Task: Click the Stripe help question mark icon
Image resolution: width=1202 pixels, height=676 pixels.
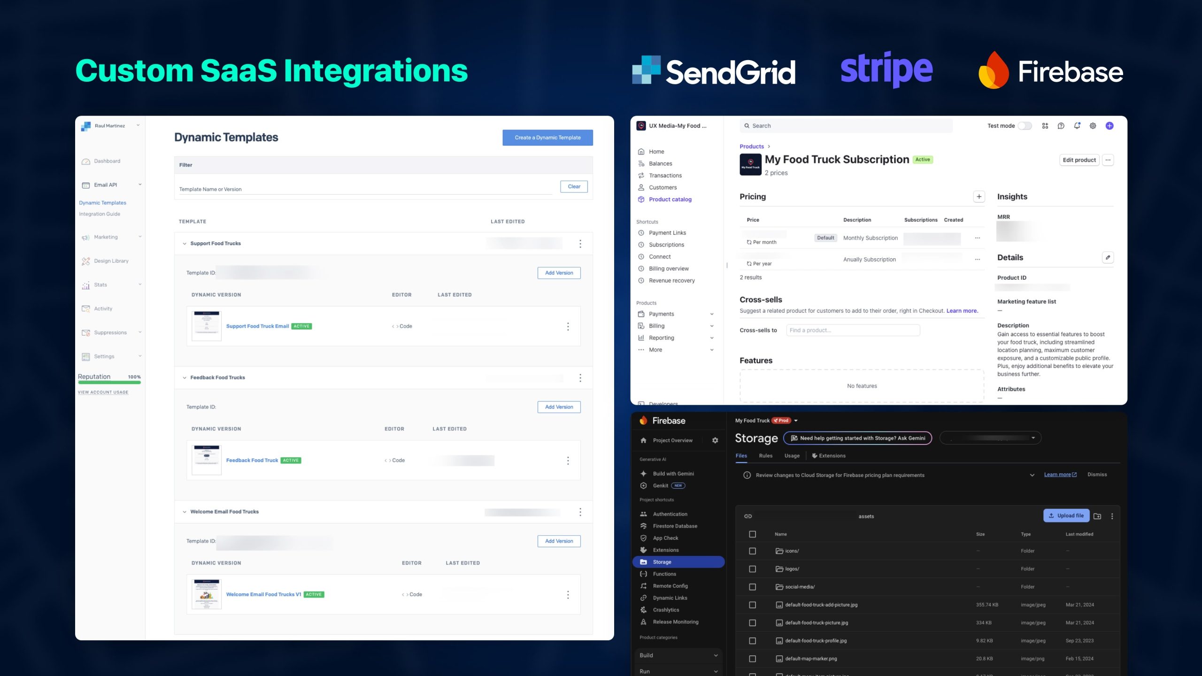Action: click(x=1061, y=126)
